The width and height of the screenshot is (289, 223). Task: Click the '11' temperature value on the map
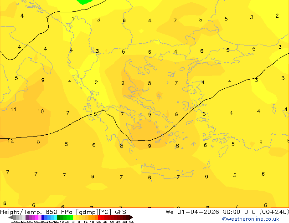[13, 109]
